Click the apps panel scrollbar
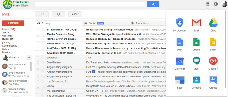 226,49
